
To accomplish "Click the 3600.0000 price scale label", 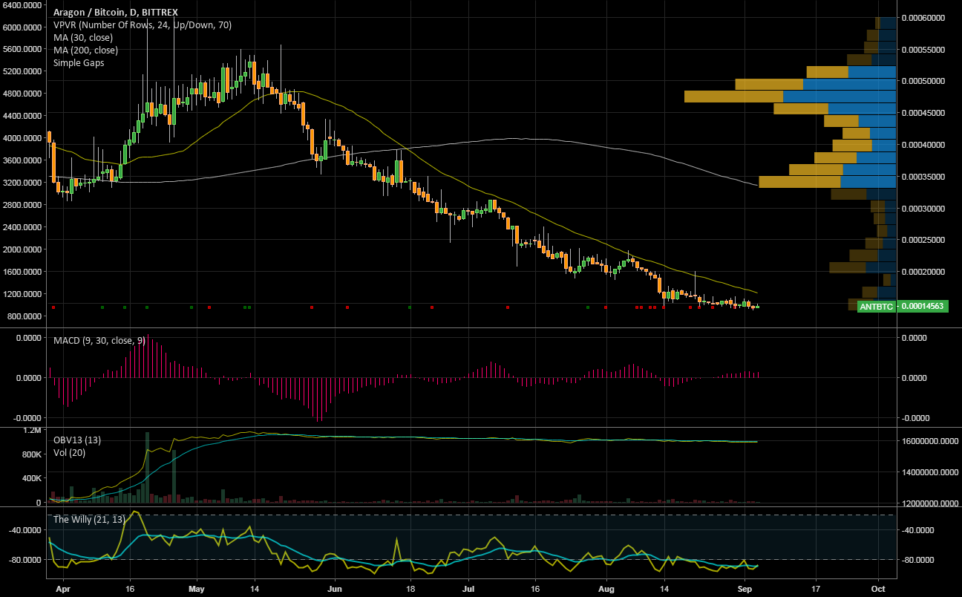I will click(x=21, y=160).
